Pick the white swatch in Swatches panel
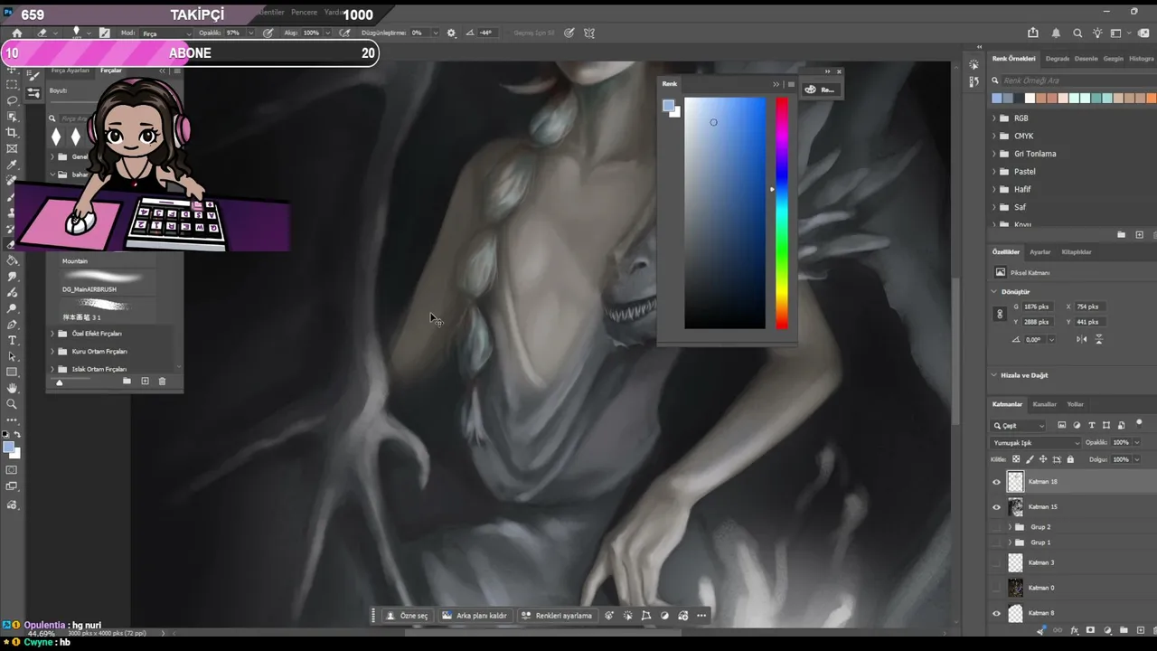Viewport: 1157px width, 651px height. [x=1030, y=99]
